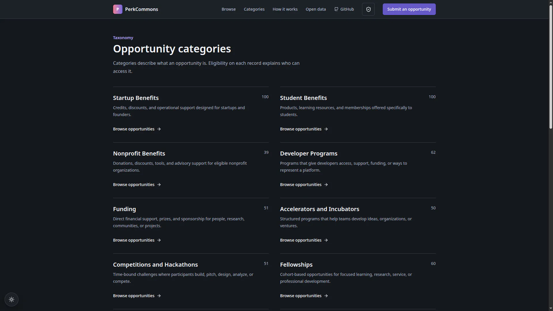Click count 50 on Accelerators and Incubators
Viewport: 553px width, 311px height.
[433, 208]
